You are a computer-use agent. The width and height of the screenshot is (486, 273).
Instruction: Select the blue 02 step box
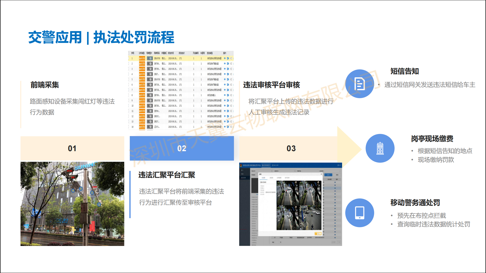[x=182, y=148]
